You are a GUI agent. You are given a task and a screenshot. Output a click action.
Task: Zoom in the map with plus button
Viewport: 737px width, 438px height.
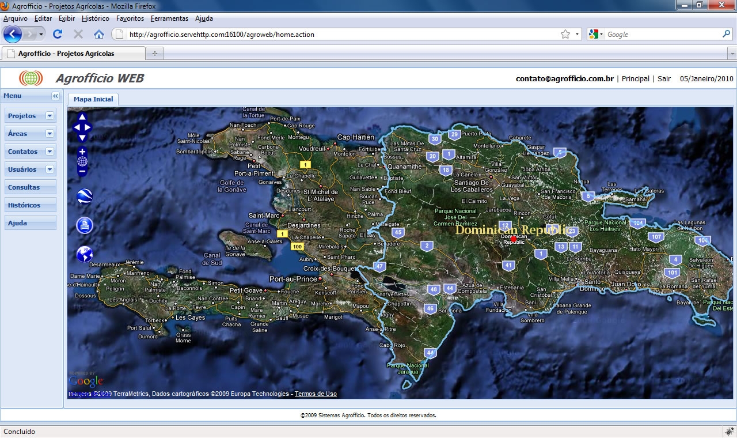click(82, 152)
